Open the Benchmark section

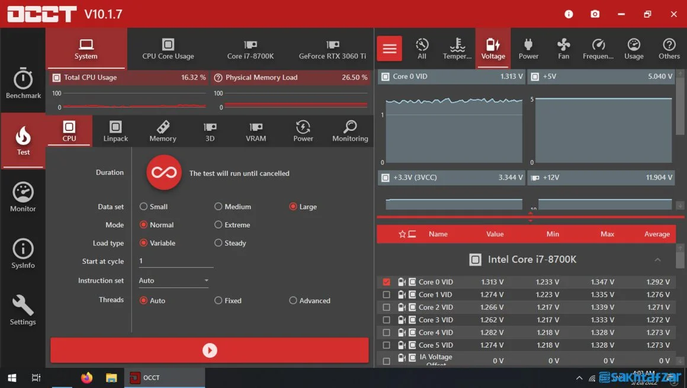click(x=23, y=84)
